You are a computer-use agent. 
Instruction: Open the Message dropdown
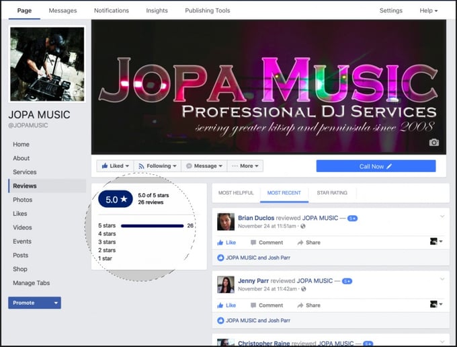tap(204, 166)
